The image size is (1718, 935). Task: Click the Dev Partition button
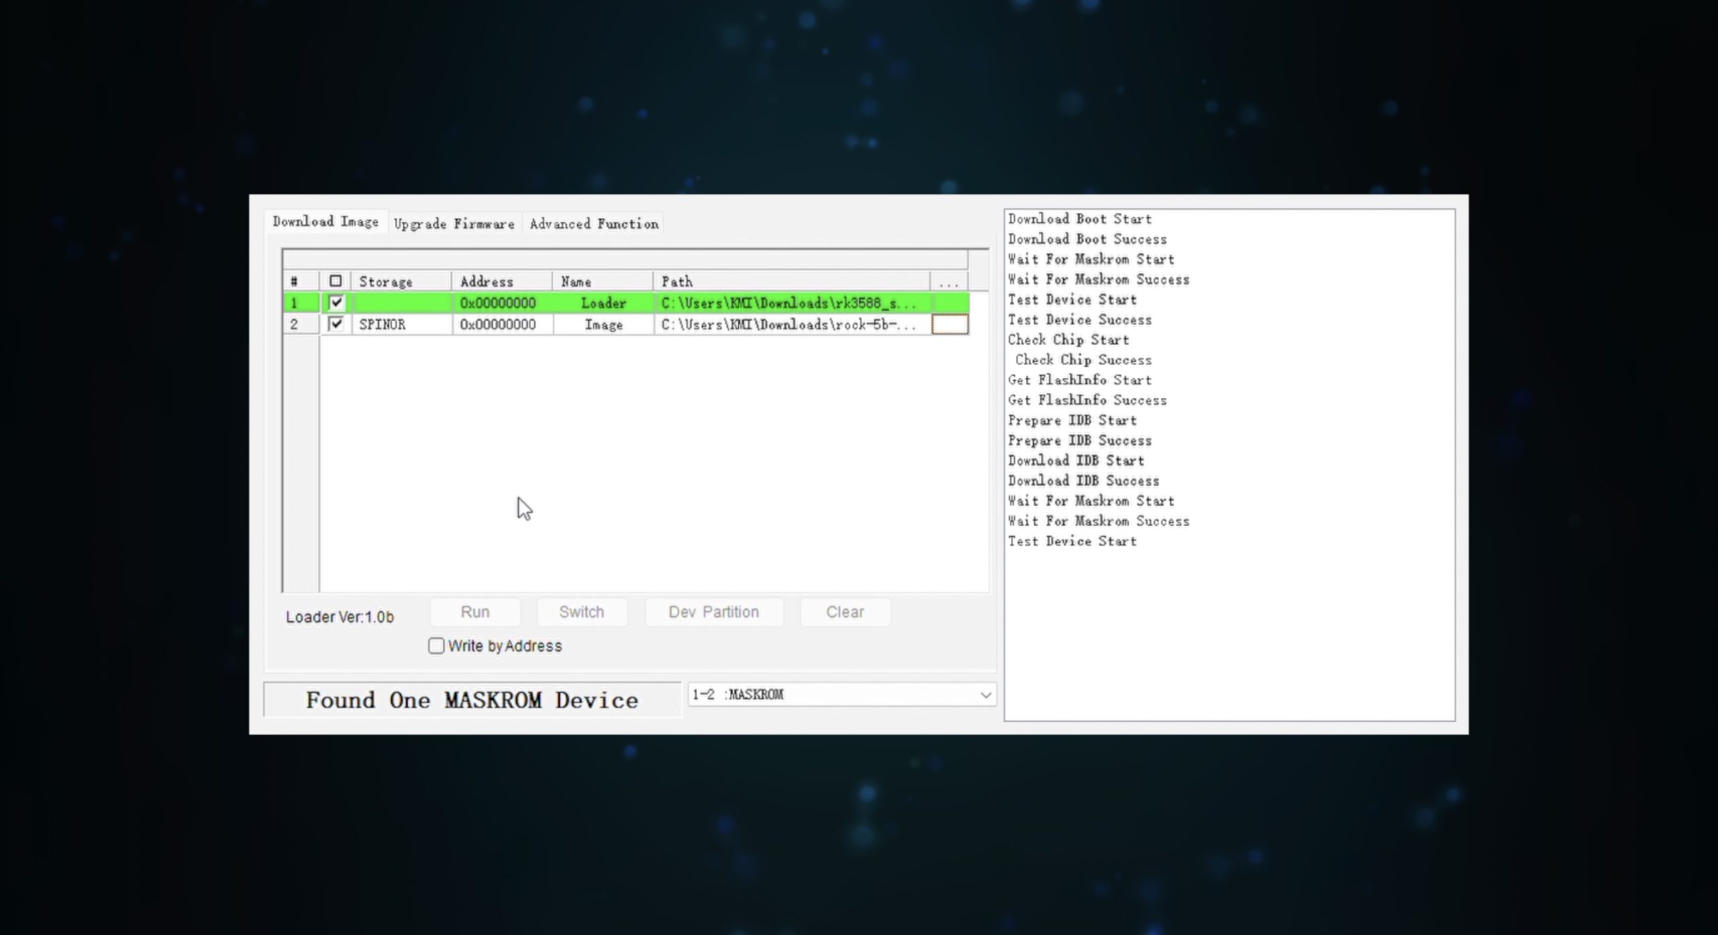click(x=713, y=612)
